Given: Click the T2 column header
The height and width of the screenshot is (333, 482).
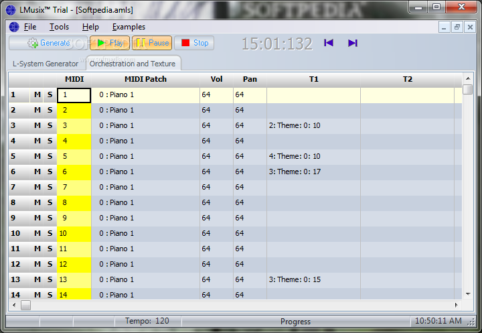Looking at the screenshot, I should tap(407, 80).
